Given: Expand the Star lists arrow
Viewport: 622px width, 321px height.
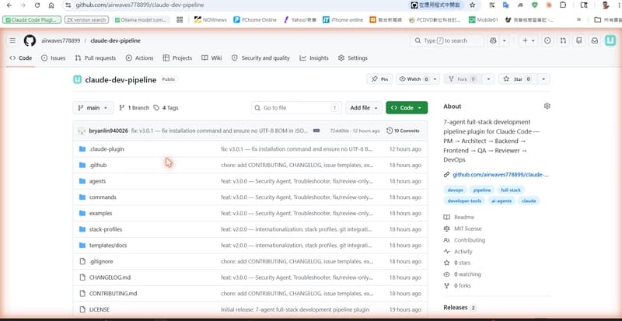Looking at the screenshot, I should click(543, 79).
